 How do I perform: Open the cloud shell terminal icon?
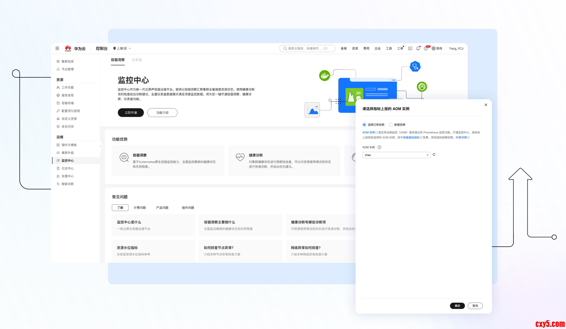click(410, 48)
